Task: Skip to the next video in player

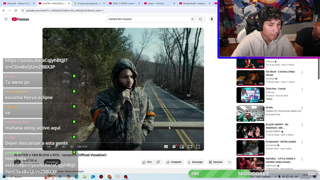Action: coord(64,147)
